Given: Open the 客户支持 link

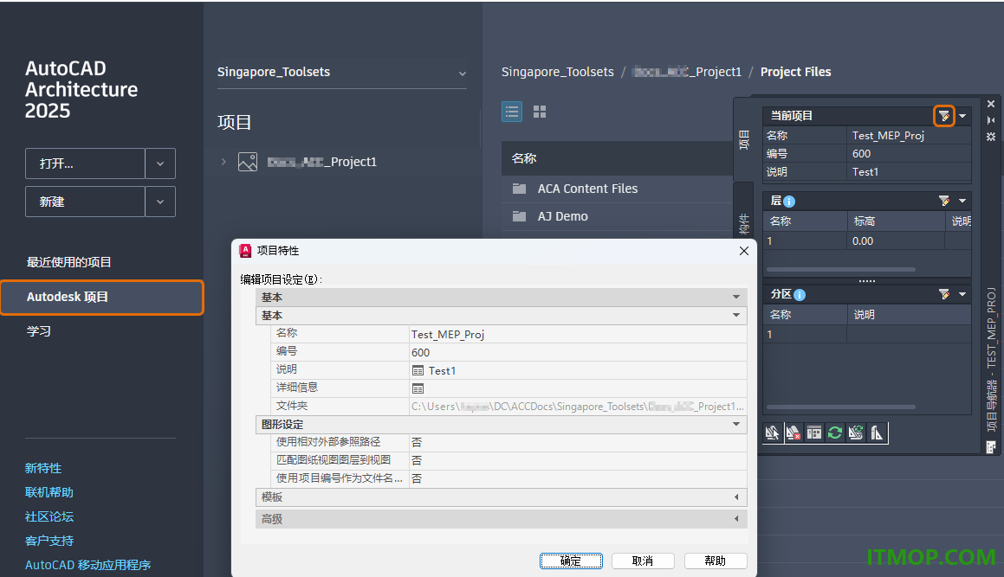Looking at the screenshot, I should click(x=49, y=542).
